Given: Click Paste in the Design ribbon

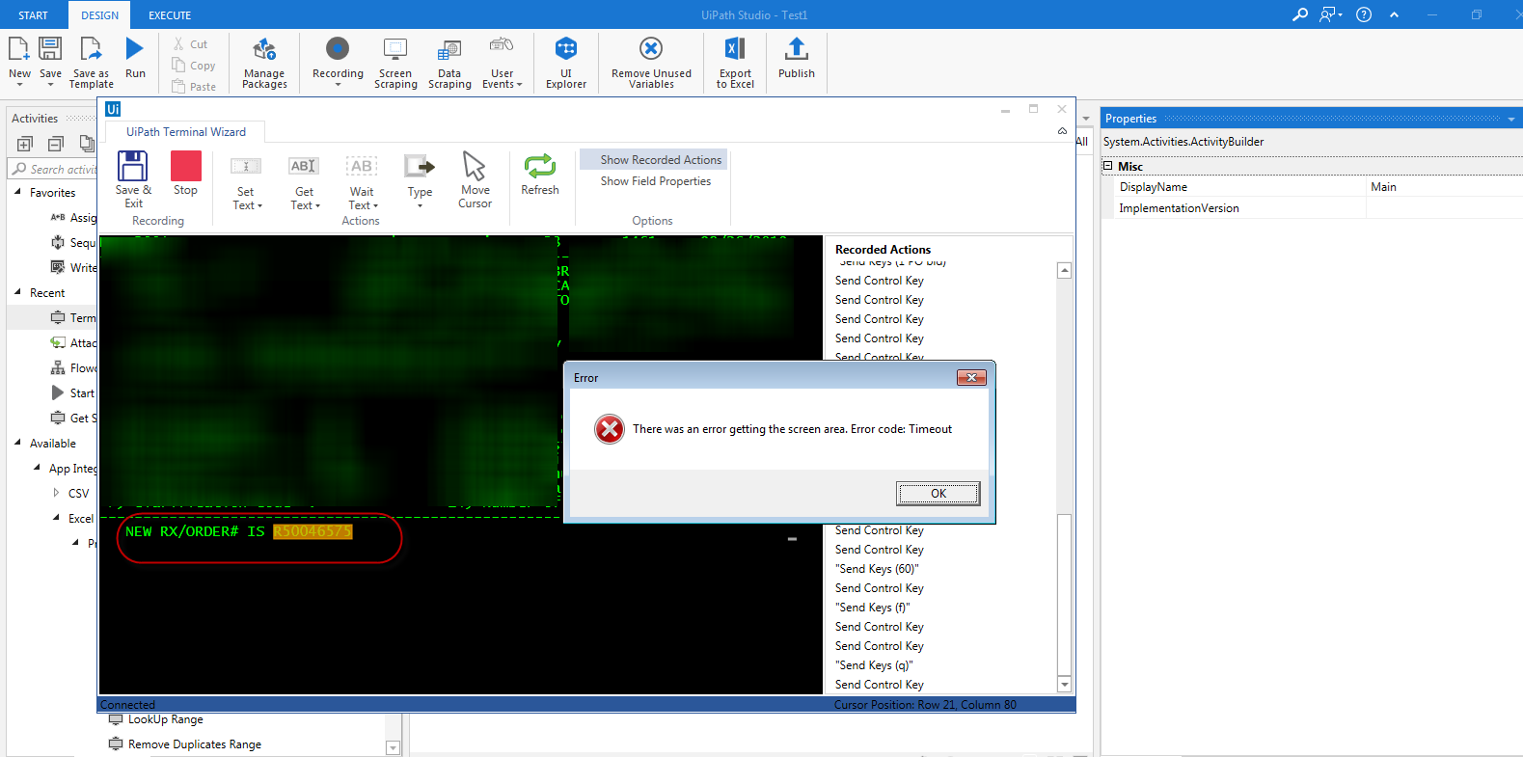Looking at the screenshot, I should pos(194,87).
